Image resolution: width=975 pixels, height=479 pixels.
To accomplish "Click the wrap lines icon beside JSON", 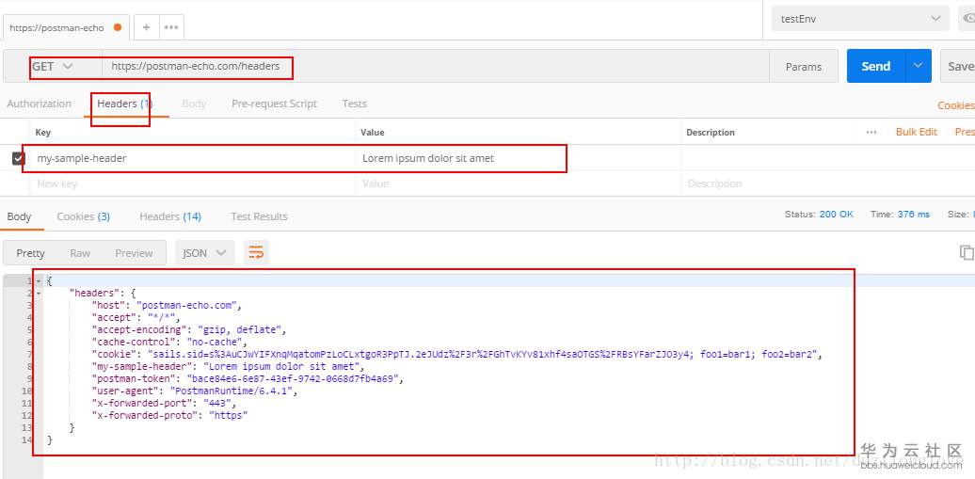I will [256, 252].
